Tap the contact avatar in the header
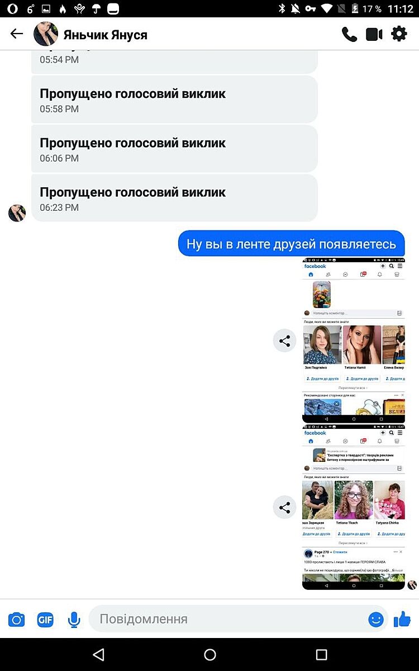Image resolution: width=419 pixels, height=671 pixels. 46,34
